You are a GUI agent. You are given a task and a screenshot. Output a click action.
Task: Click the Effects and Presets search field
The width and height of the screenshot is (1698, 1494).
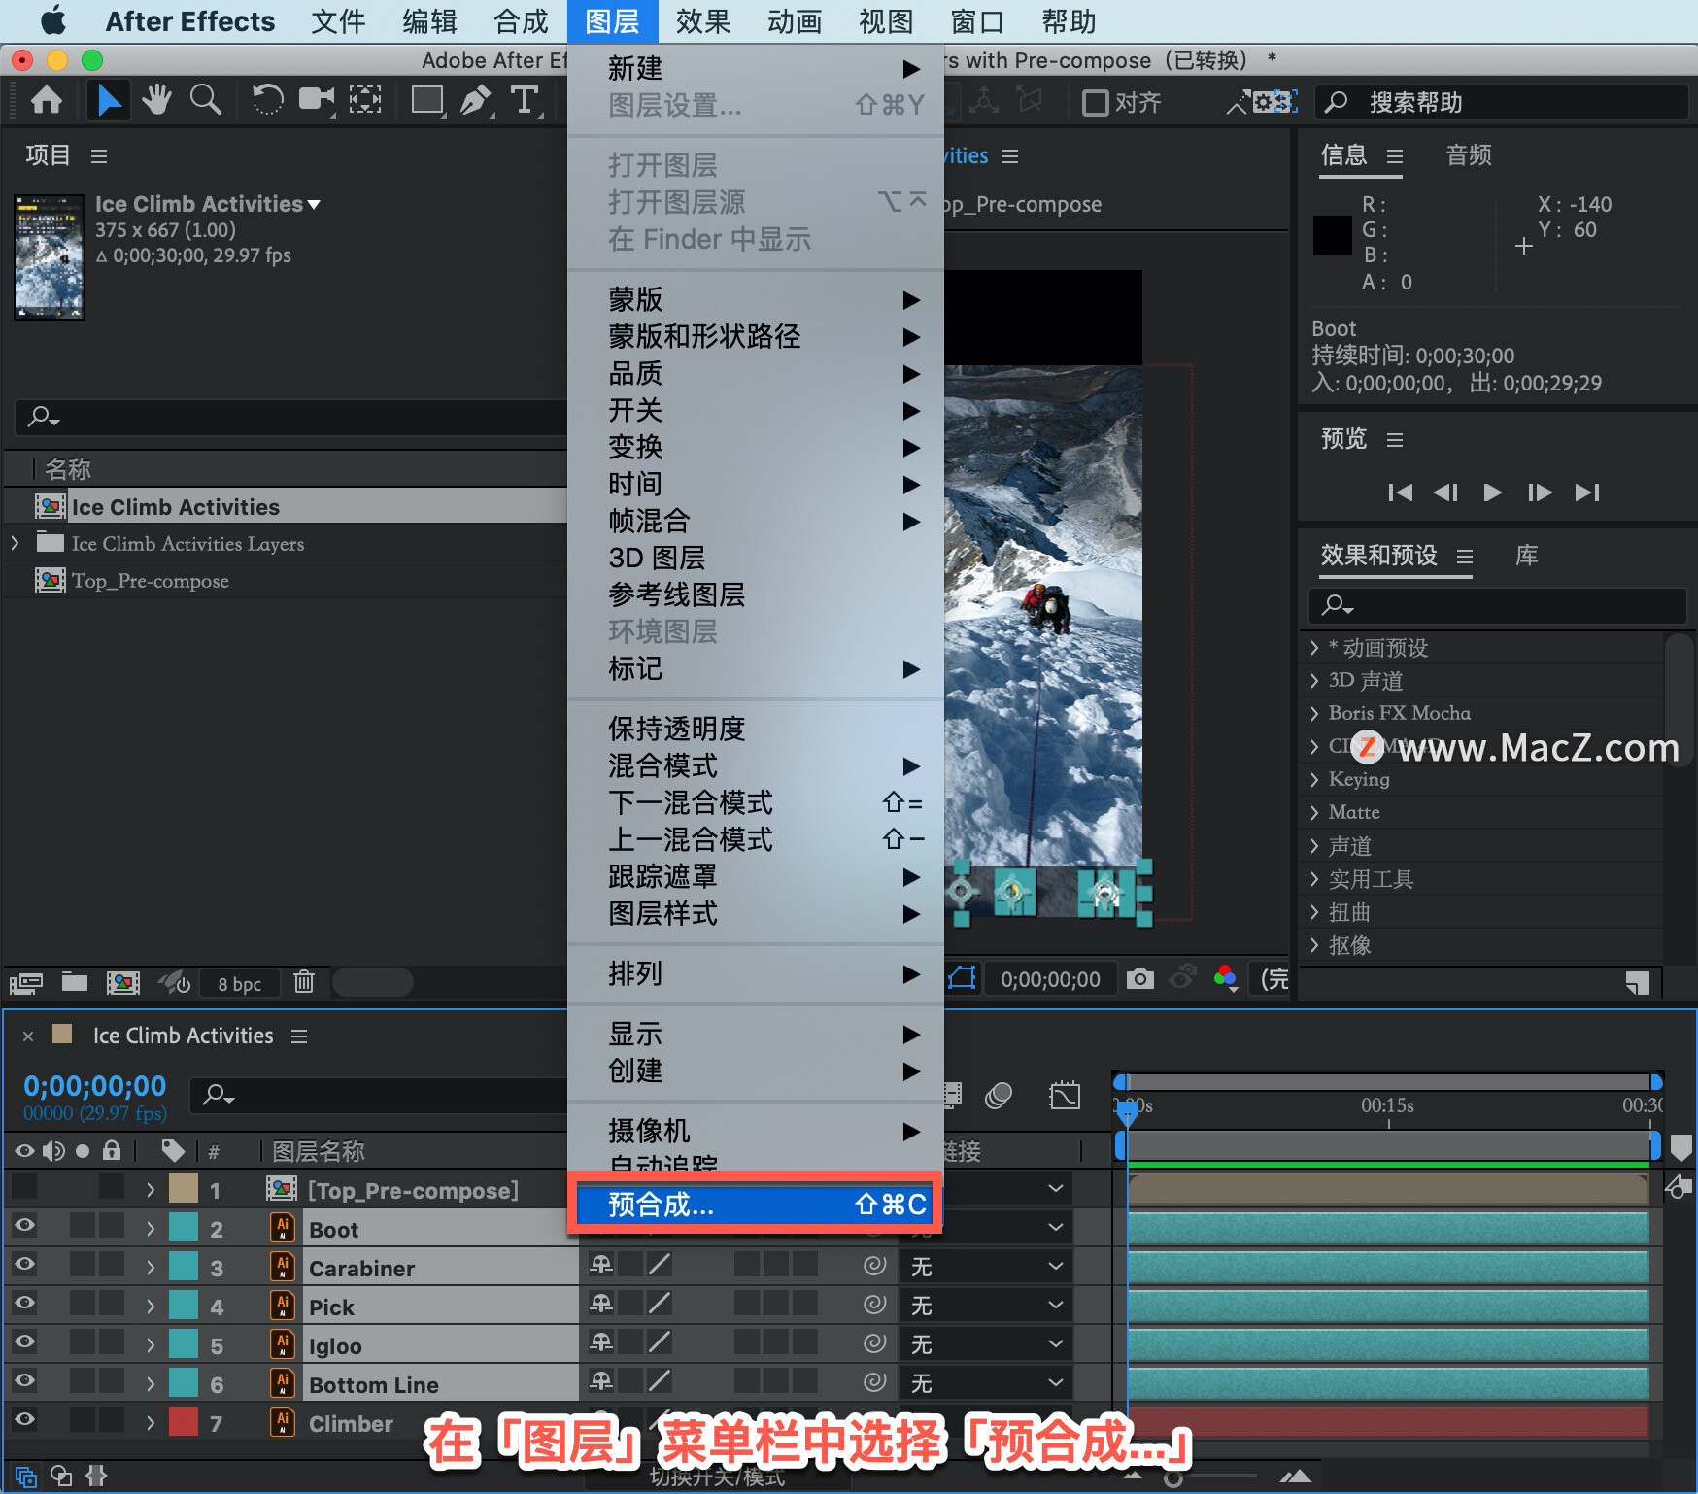coord(1498,605)
